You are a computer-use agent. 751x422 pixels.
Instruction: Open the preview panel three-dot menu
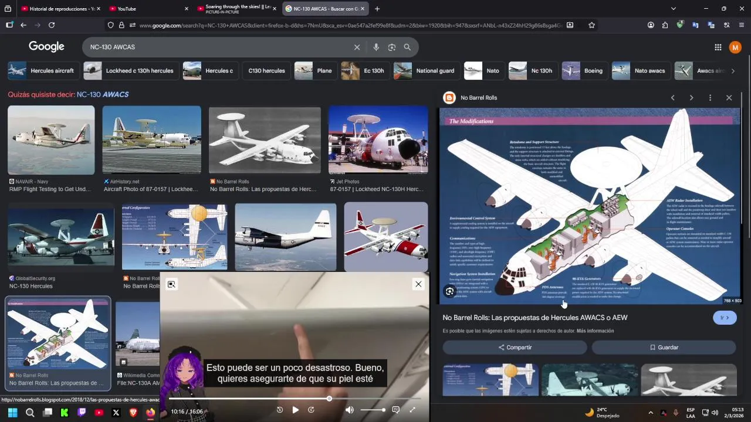[710, 98]
